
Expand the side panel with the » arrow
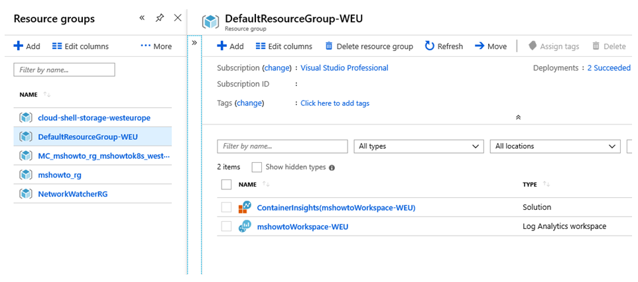click(x=194, y=42)
